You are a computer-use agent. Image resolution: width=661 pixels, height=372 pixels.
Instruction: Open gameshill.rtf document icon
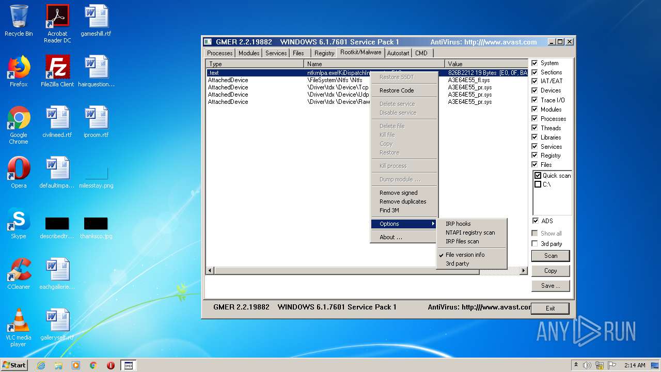(96, 21)
